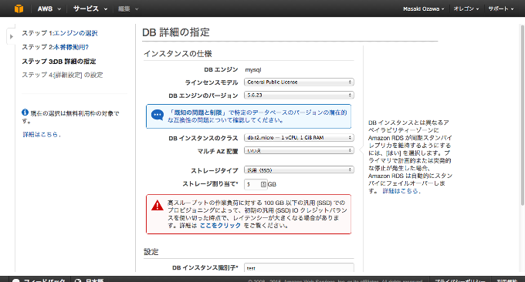Viewport: 525px width, 282px height.
Task: Click the DB インスタンス識別子 input field
Action: pos(299,268)
